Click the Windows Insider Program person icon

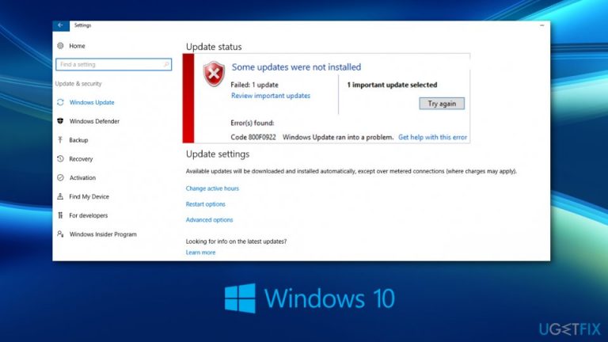pos(60,234)
